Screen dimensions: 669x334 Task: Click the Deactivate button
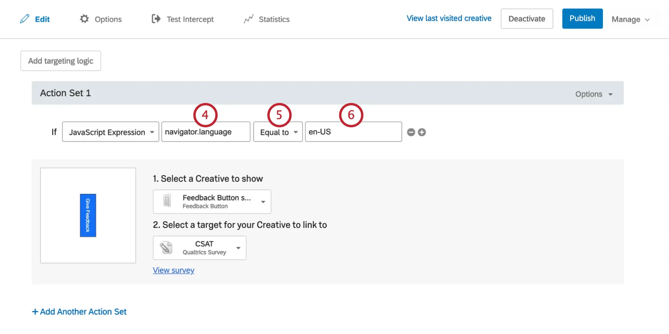tap(527, 19)
